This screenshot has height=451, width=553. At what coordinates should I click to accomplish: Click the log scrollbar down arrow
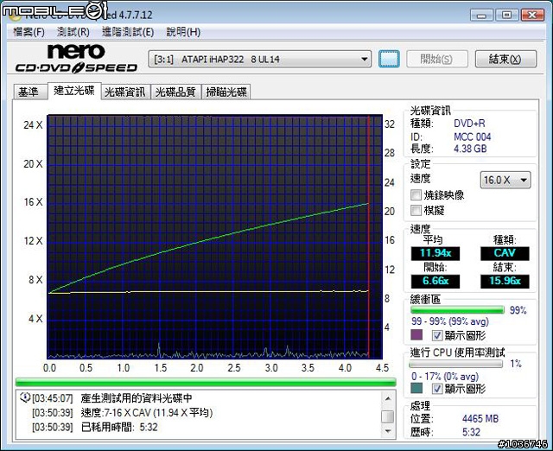click(x=388, y=430)
